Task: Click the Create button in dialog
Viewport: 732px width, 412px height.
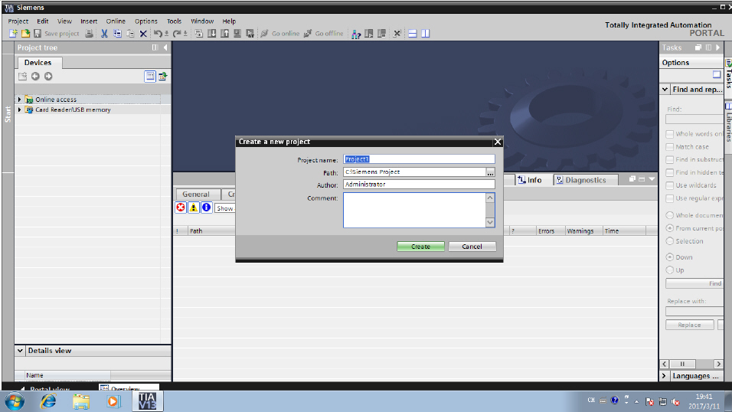Action: click(420, 247)
